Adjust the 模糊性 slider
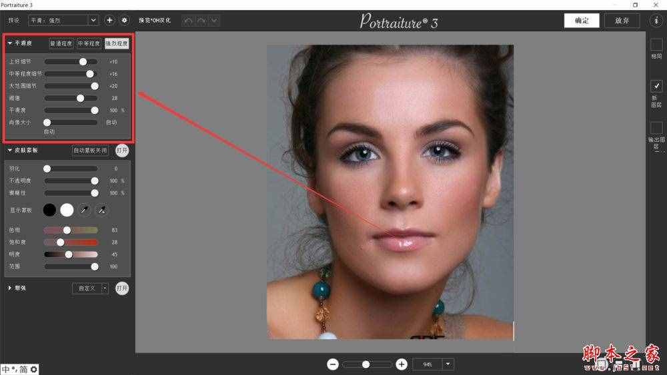This screenshot has height=375, width=667. point(71,192)
